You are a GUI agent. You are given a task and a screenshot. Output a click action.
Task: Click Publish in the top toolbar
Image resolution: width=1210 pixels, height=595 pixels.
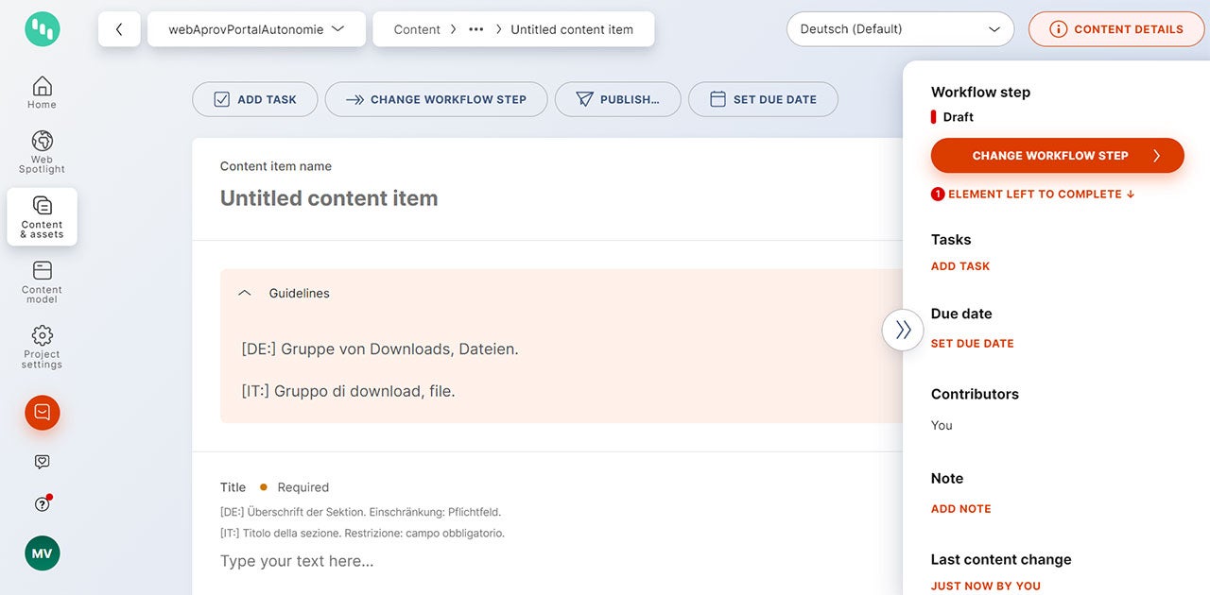(x=617, y=99)
